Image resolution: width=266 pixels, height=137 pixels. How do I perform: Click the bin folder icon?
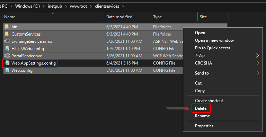coord(7,27)
